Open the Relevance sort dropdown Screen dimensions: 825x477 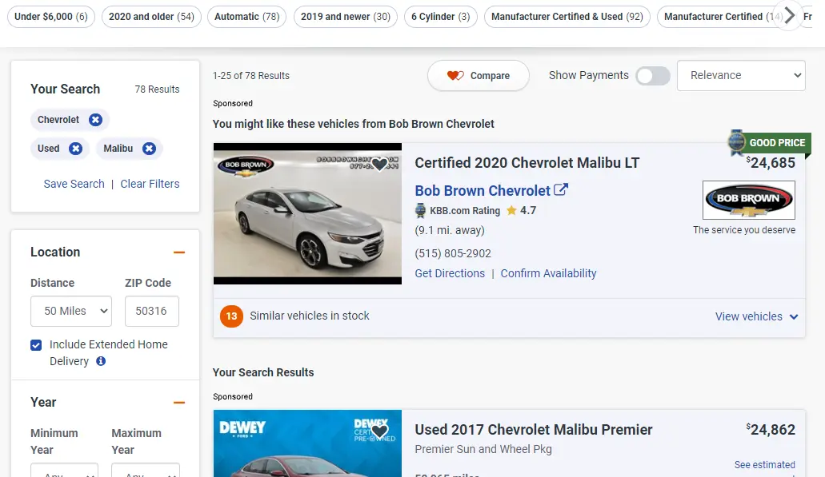tap(741, 76)
